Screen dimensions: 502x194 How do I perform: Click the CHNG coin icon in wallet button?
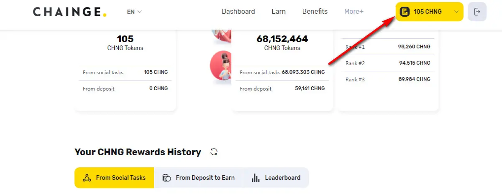coord(405,12)
